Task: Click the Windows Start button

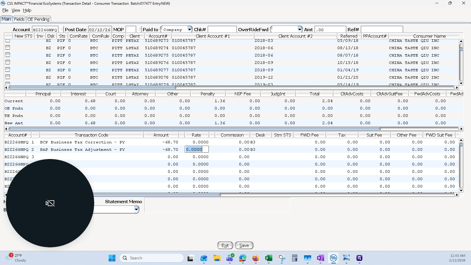Action: pyautogui.click(x=112, y=258)
